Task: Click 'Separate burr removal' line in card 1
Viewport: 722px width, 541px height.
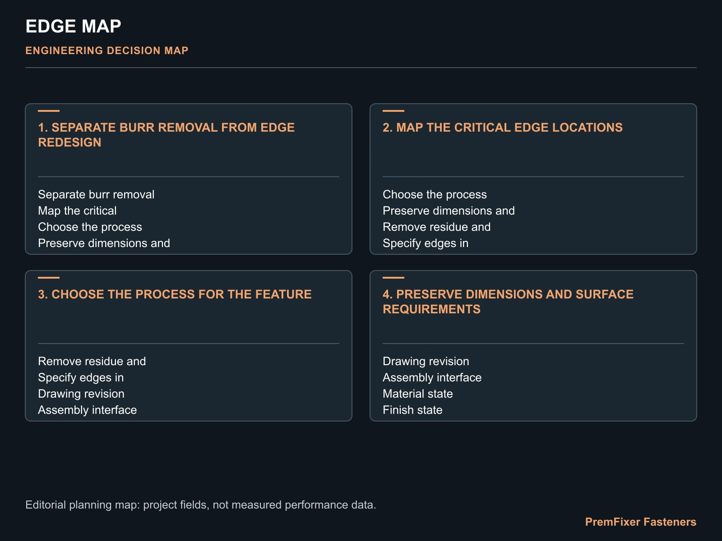Action: pos(96,194)
